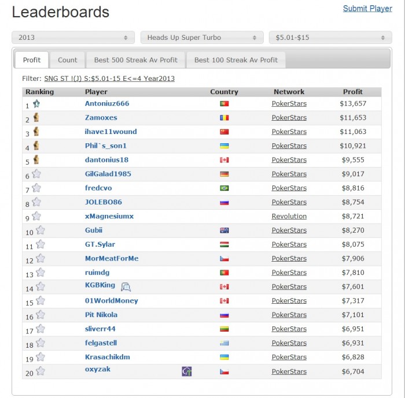Toggle the star next to rank 12
The height and width of the screenshot is (398, 405).
click(41, 258)
